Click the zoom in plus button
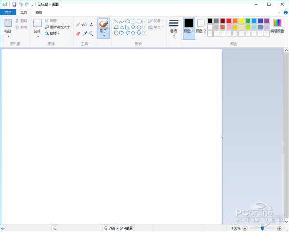Screen dimensions: 289x232 [279, 228]
